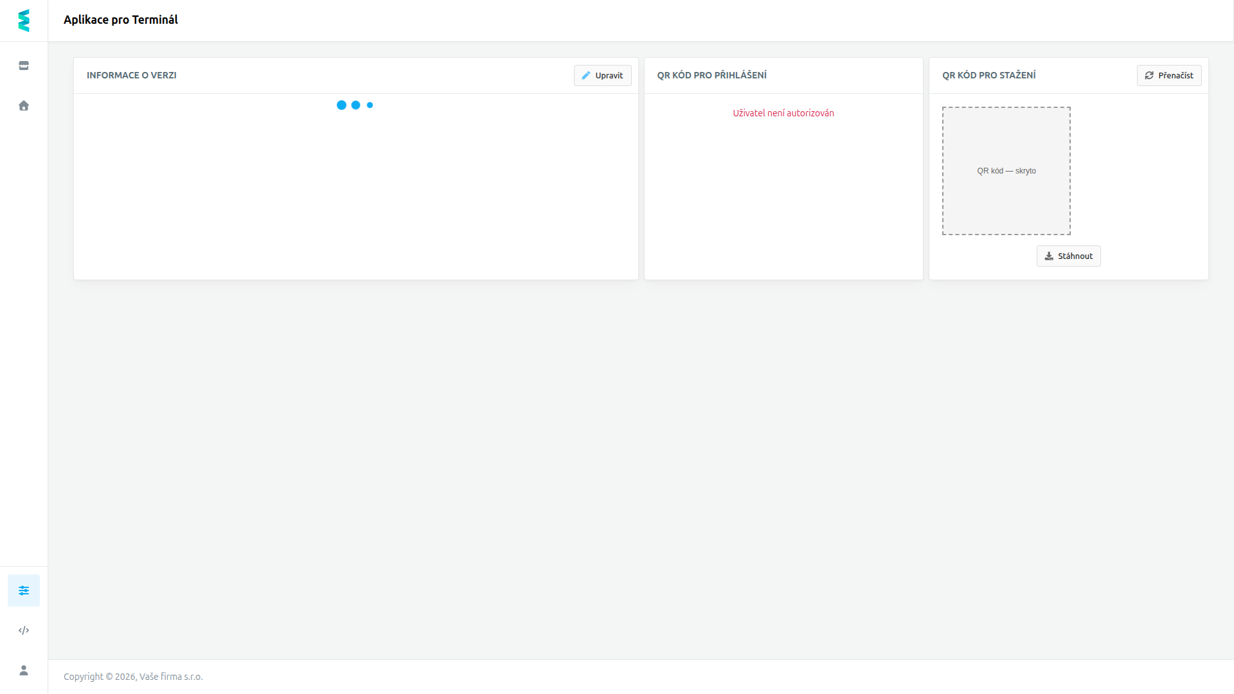Screen dimensions: 1234x694
Task: Click the copyright footer text
Action: point(133,677)
